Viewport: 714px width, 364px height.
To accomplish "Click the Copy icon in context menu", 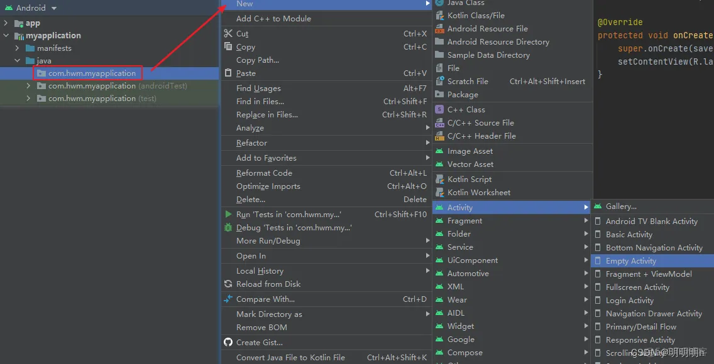I will (228, 46).
